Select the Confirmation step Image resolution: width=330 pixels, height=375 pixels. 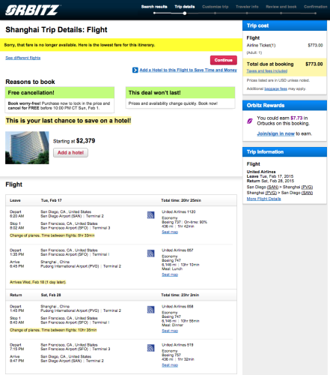[316, 7]
